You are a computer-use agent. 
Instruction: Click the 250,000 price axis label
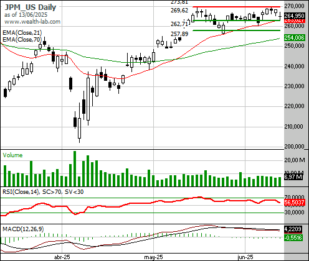tap(294, 46)
